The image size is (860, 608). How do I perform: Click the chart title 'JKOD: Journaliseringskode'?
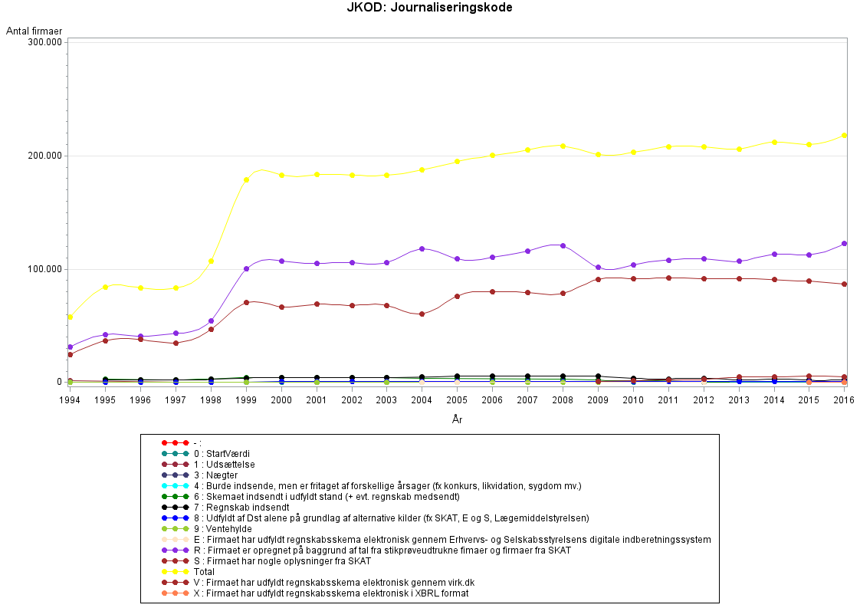point(429,8)
